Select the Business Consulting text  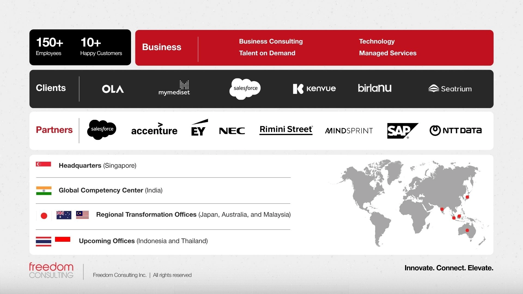click(x=271, y=41)
